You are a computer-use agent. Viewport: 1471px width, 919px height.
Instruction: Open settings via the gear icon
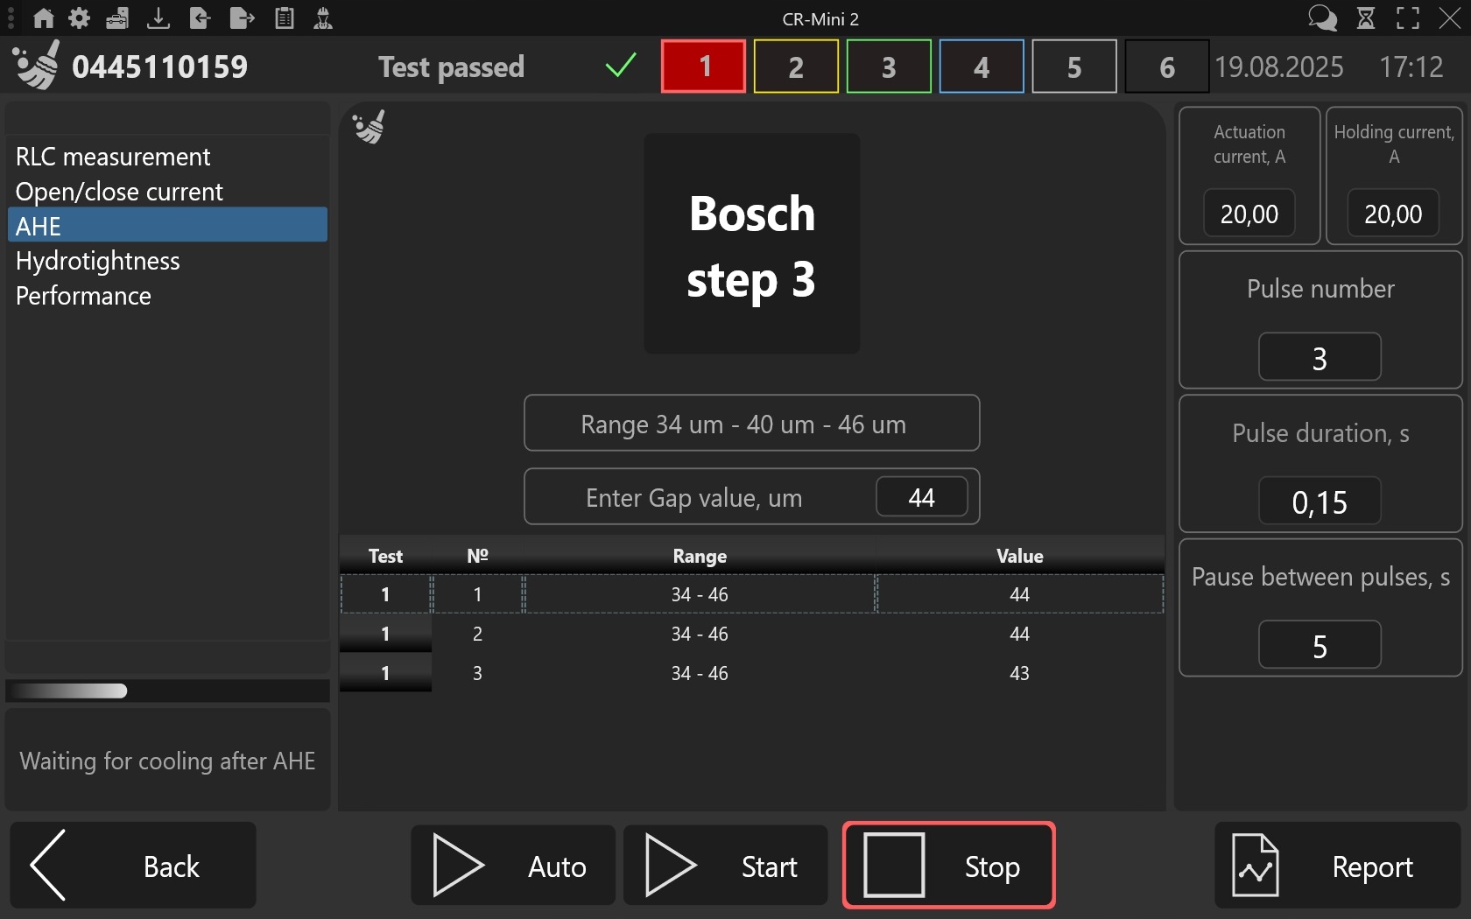[79, 18]
